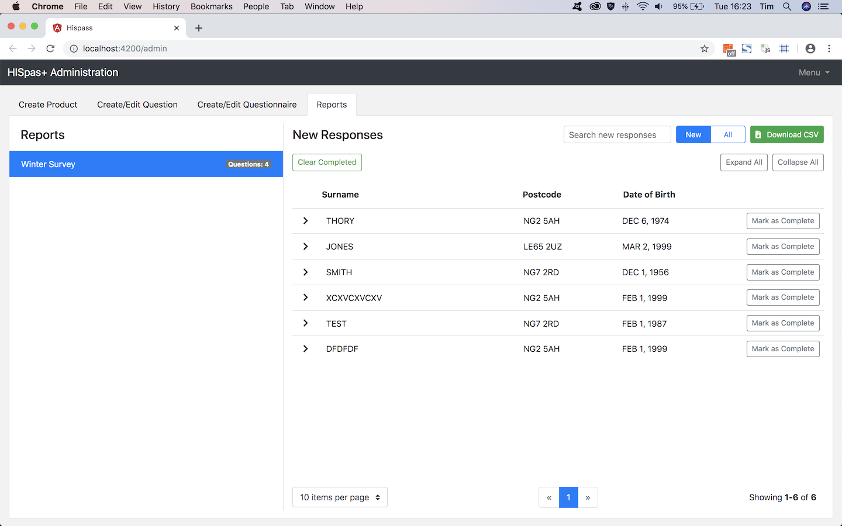Click the Search new responses field
Screen dimensions: 842x526
click(617, 134)
